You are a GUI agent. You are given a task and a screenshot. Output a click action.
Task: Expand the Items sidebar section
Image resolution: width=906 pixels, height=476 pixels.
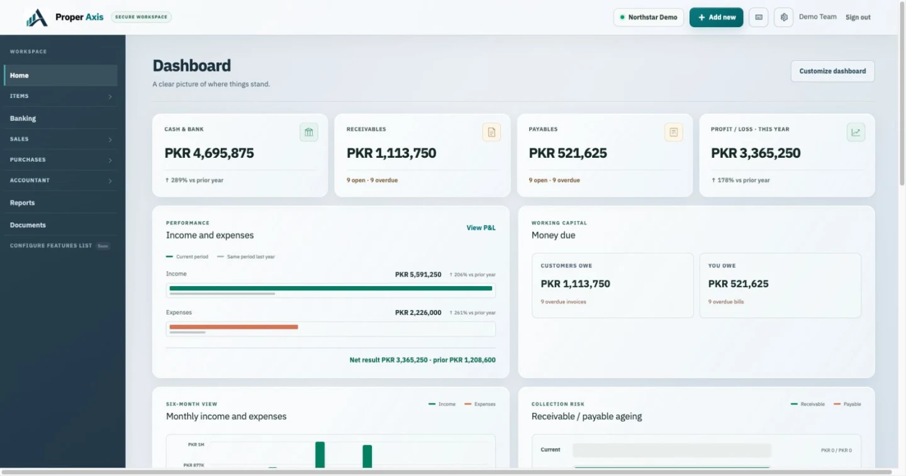60,96
